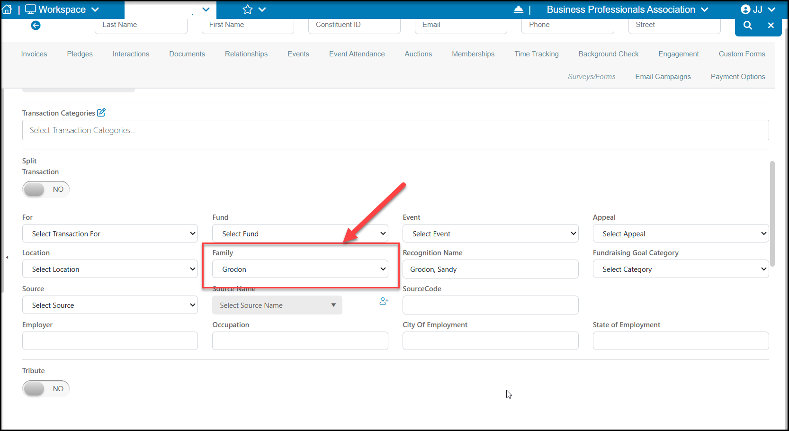
Task: Click the Employer input field
Action: (x=110, y=341)
